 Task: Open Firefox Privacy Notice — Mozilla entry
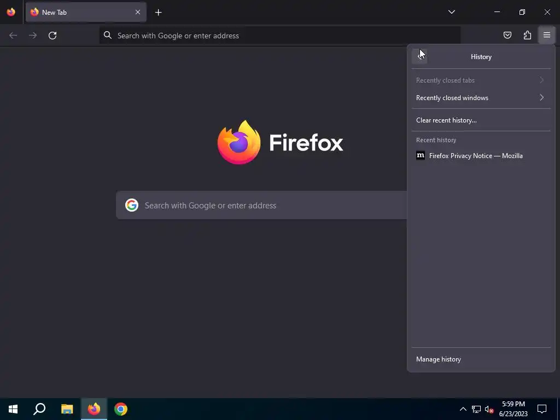[481, 156]
